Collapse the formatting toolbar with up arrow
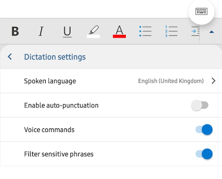 [x=212, y=32]
